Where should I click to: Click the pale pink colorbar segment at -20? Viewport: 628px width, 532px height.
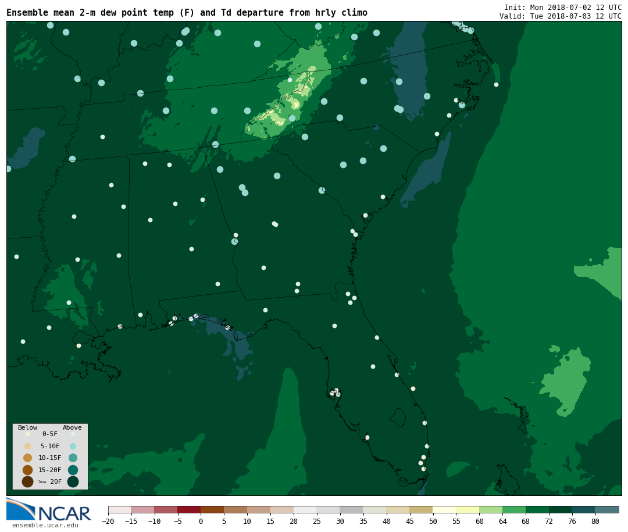[x=119, y=509]
